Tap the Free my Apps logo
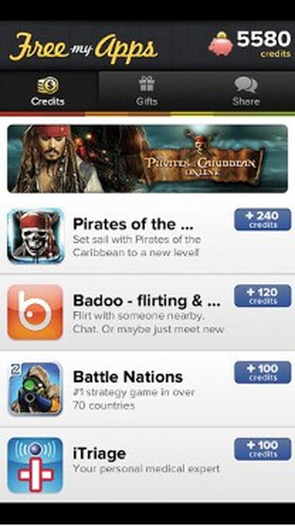 click(x=83, y=47)
